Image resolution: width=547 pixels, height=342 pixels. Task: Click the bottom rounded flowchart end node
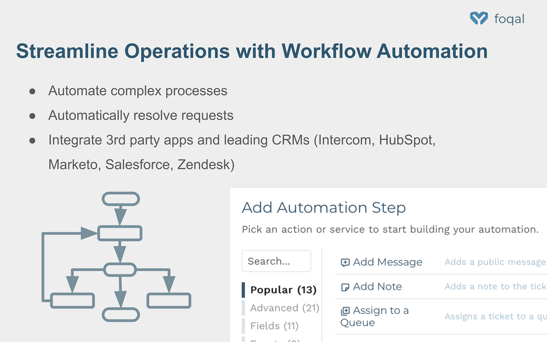tap(121, 315)
